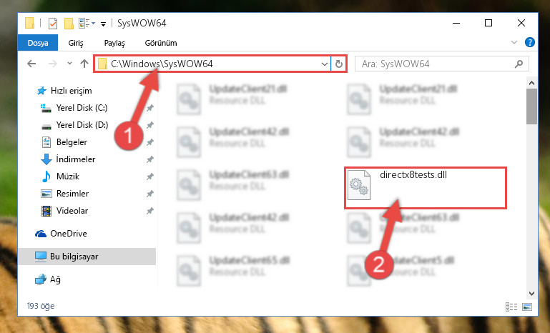This screenshot has width=550, height=333.
Task: Expand the ribbon with the chevron
Action: coord(514,42)
